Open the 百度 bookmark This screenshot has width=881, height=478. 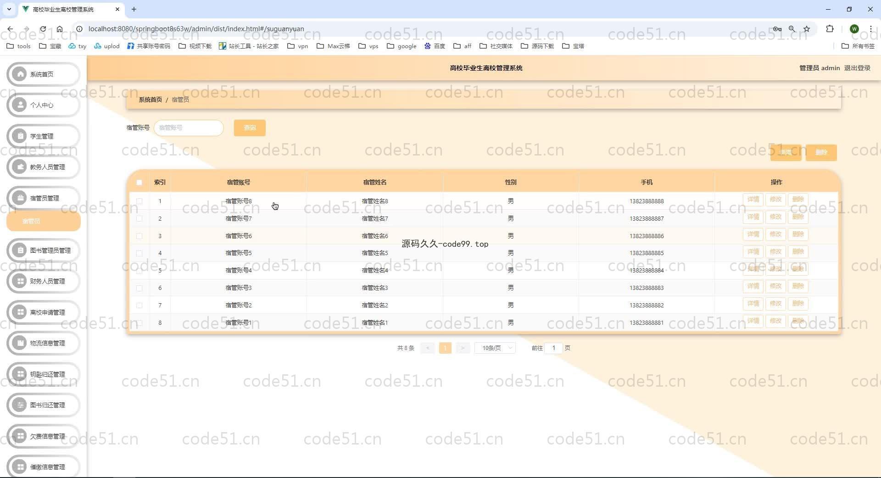tap(435, 46)
